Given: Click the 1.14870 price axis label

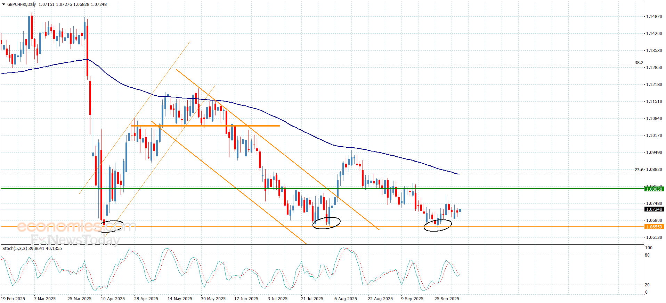Looking at the screenshot, I should click(654, 17).
